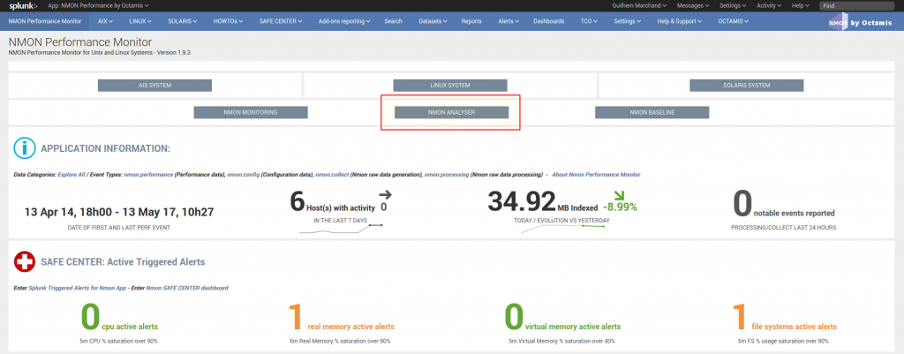Image resolution: width=904 pixels, height=354 pixels.
Task: Open the LINUX dropdown menu
Action: coord(139,20)
